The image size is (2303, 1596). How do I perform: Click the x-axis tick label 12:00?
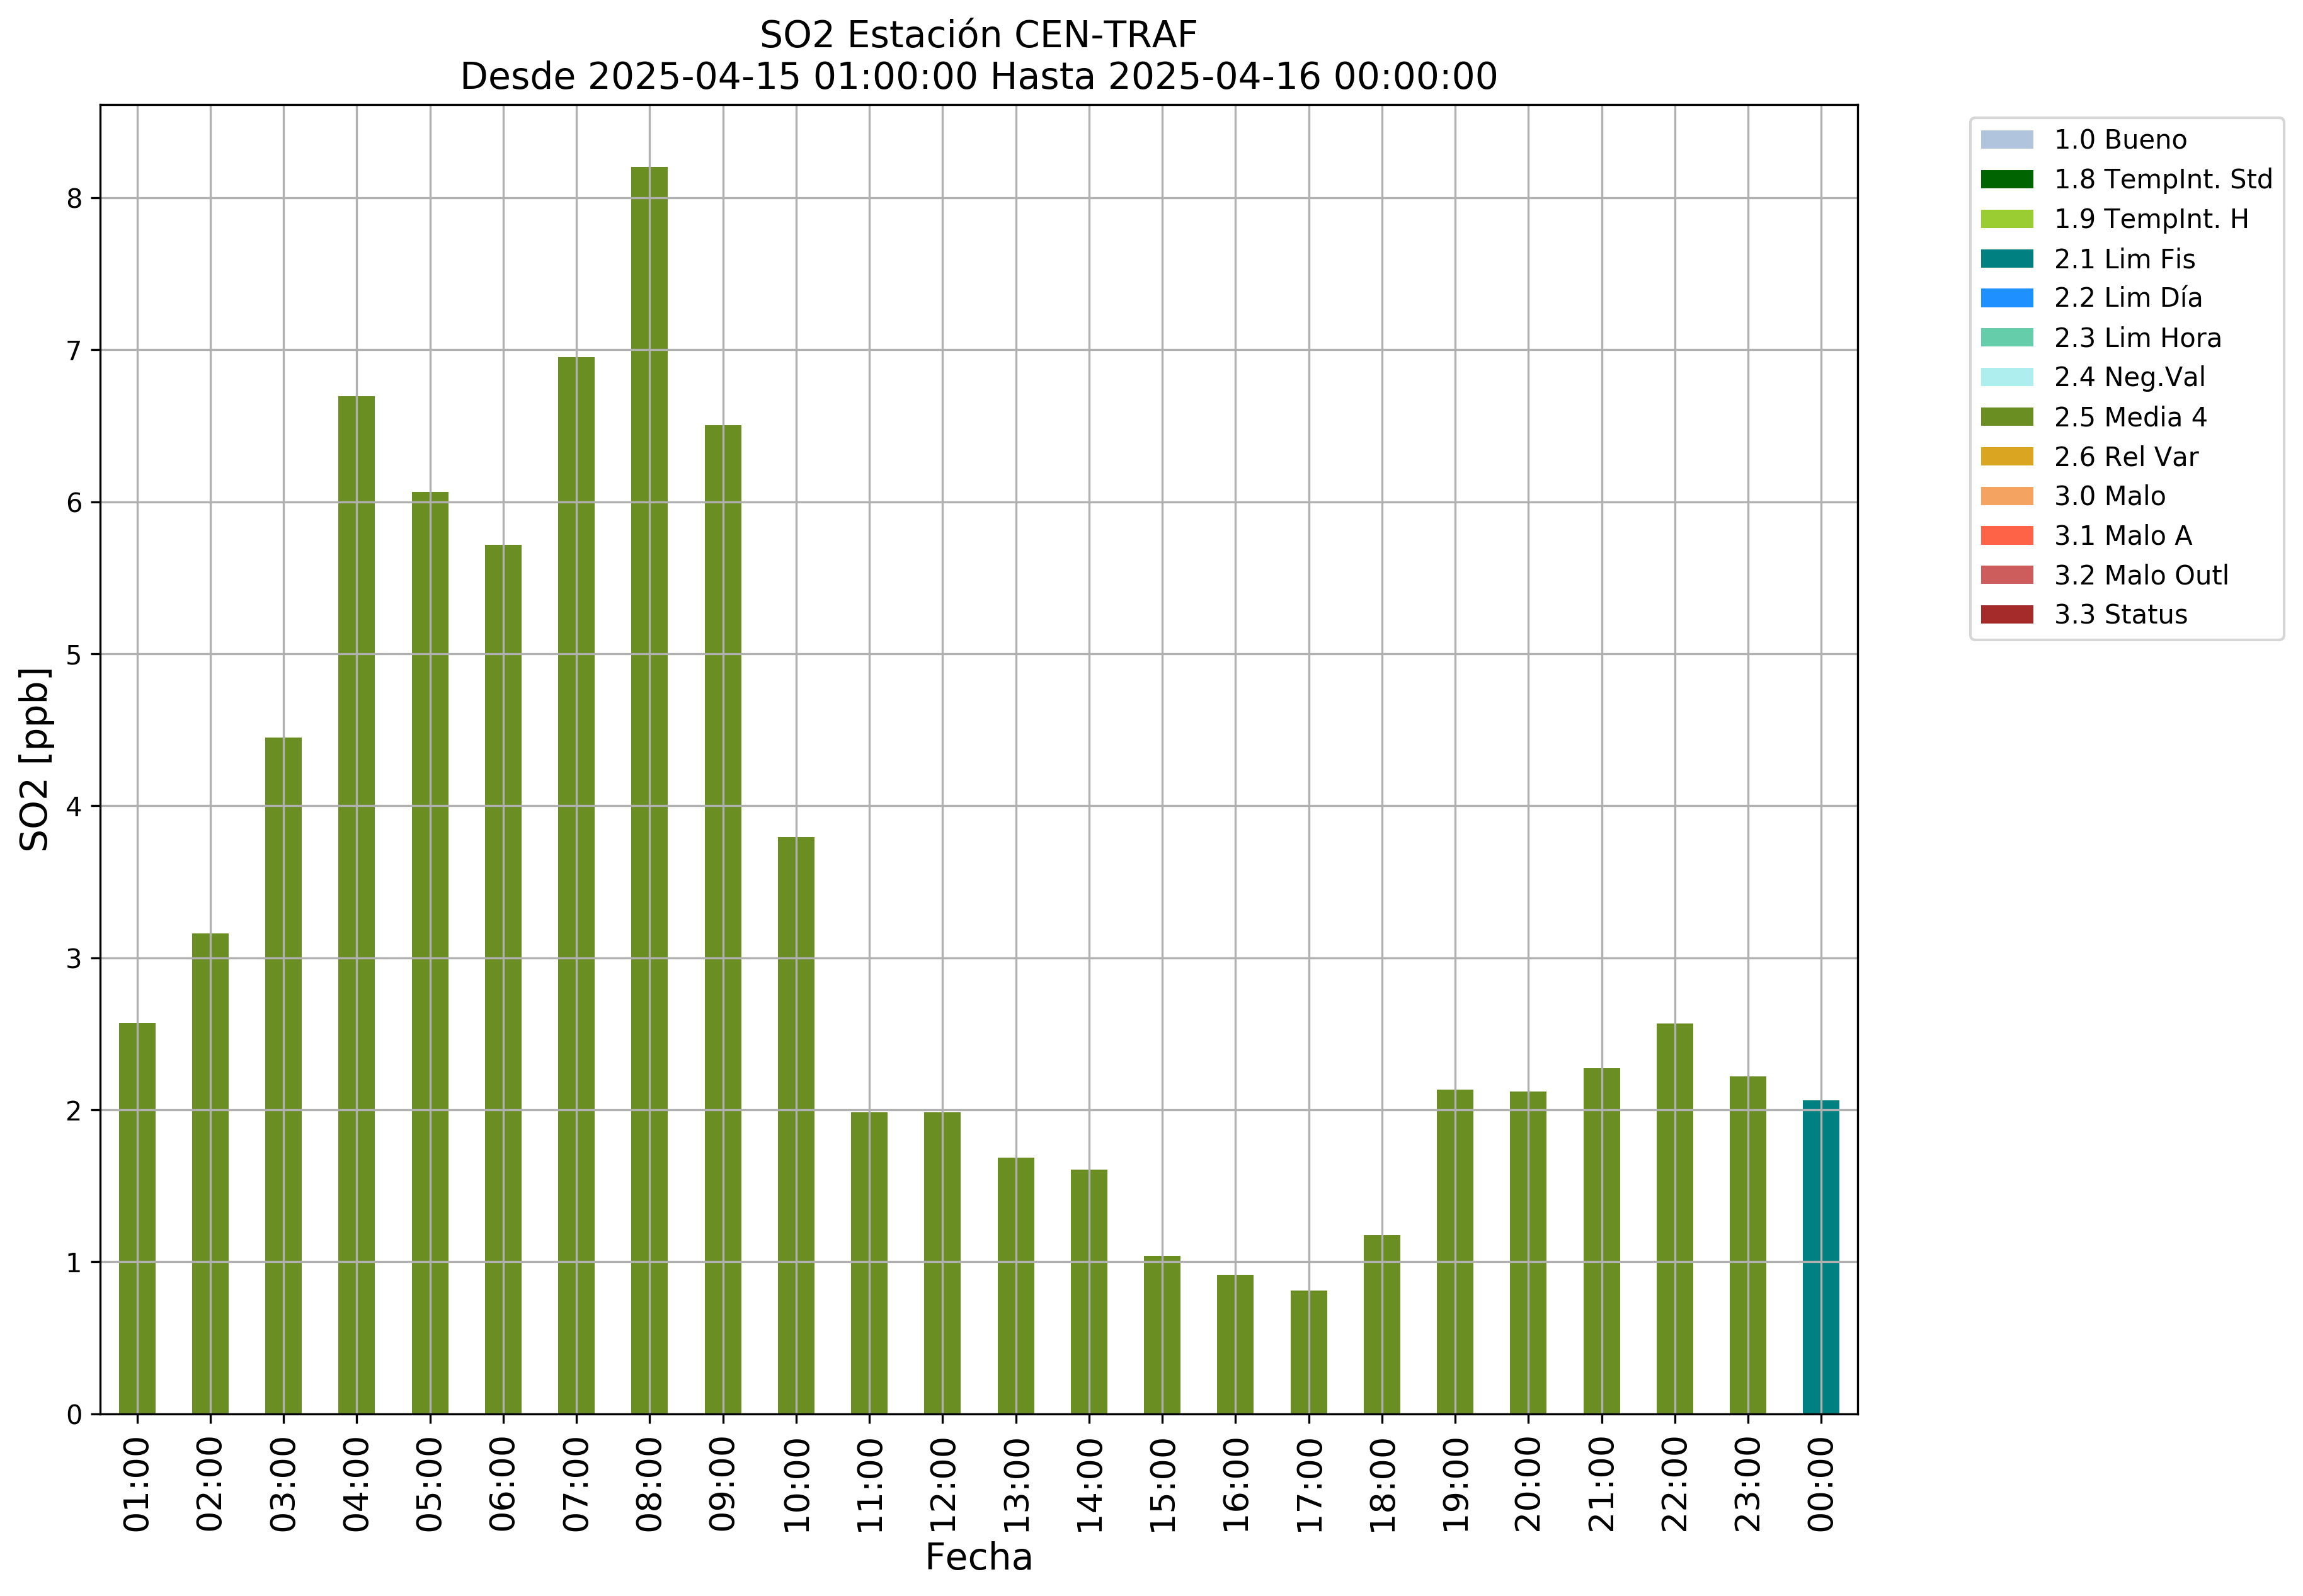click(x=942, y=1485)
